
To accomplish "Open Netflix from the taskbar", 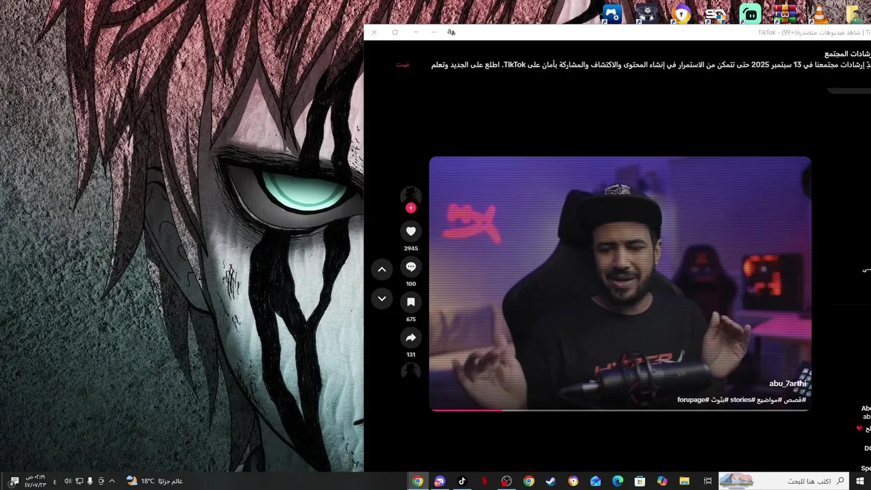I will coord(484,481).
